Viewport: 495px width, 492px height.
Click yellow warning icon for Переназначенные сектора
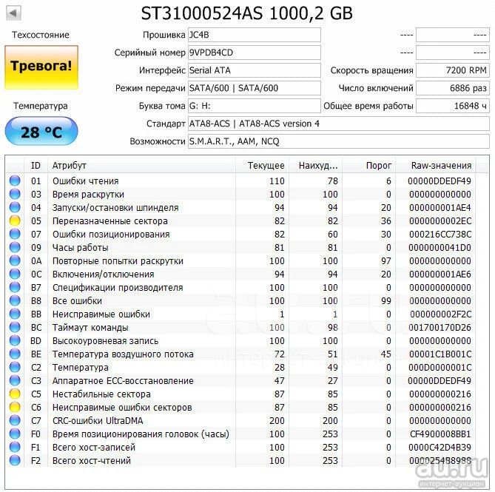15,220
